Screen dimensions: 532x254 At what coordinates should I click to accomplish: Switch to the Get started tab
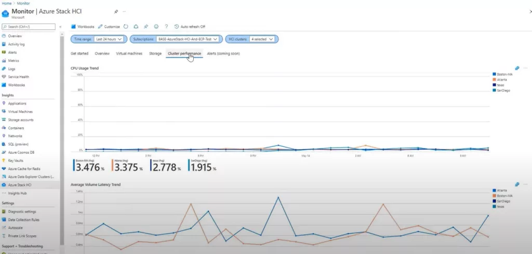79,54
